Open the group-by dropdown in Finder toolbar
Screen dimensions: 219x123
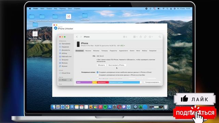pos(135,37)
